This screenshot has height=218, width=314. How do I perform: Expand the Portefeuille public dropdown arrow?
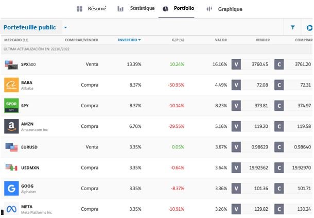65,27
